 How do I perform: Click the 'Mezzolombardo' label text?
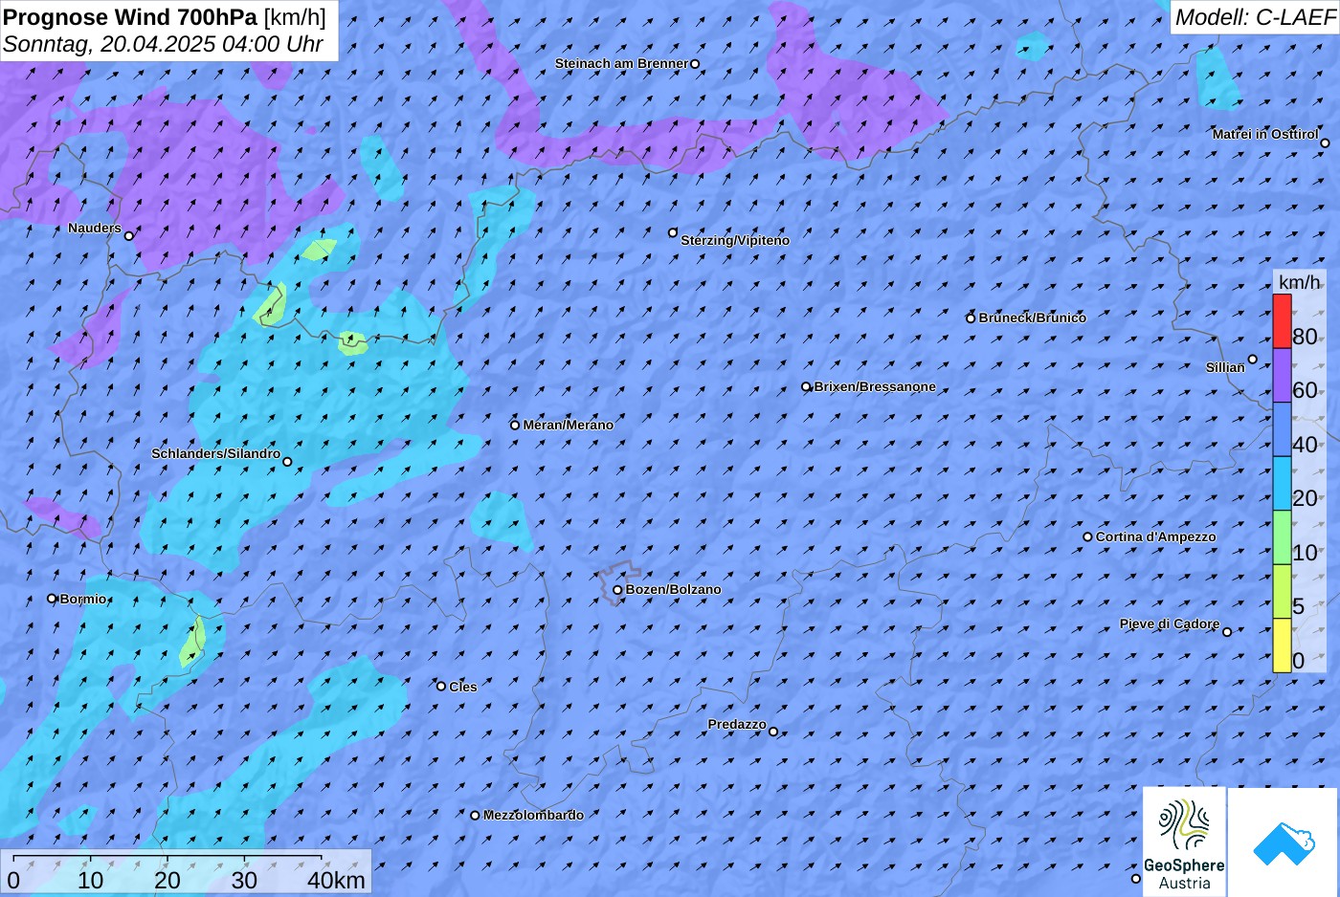(533, 815)
